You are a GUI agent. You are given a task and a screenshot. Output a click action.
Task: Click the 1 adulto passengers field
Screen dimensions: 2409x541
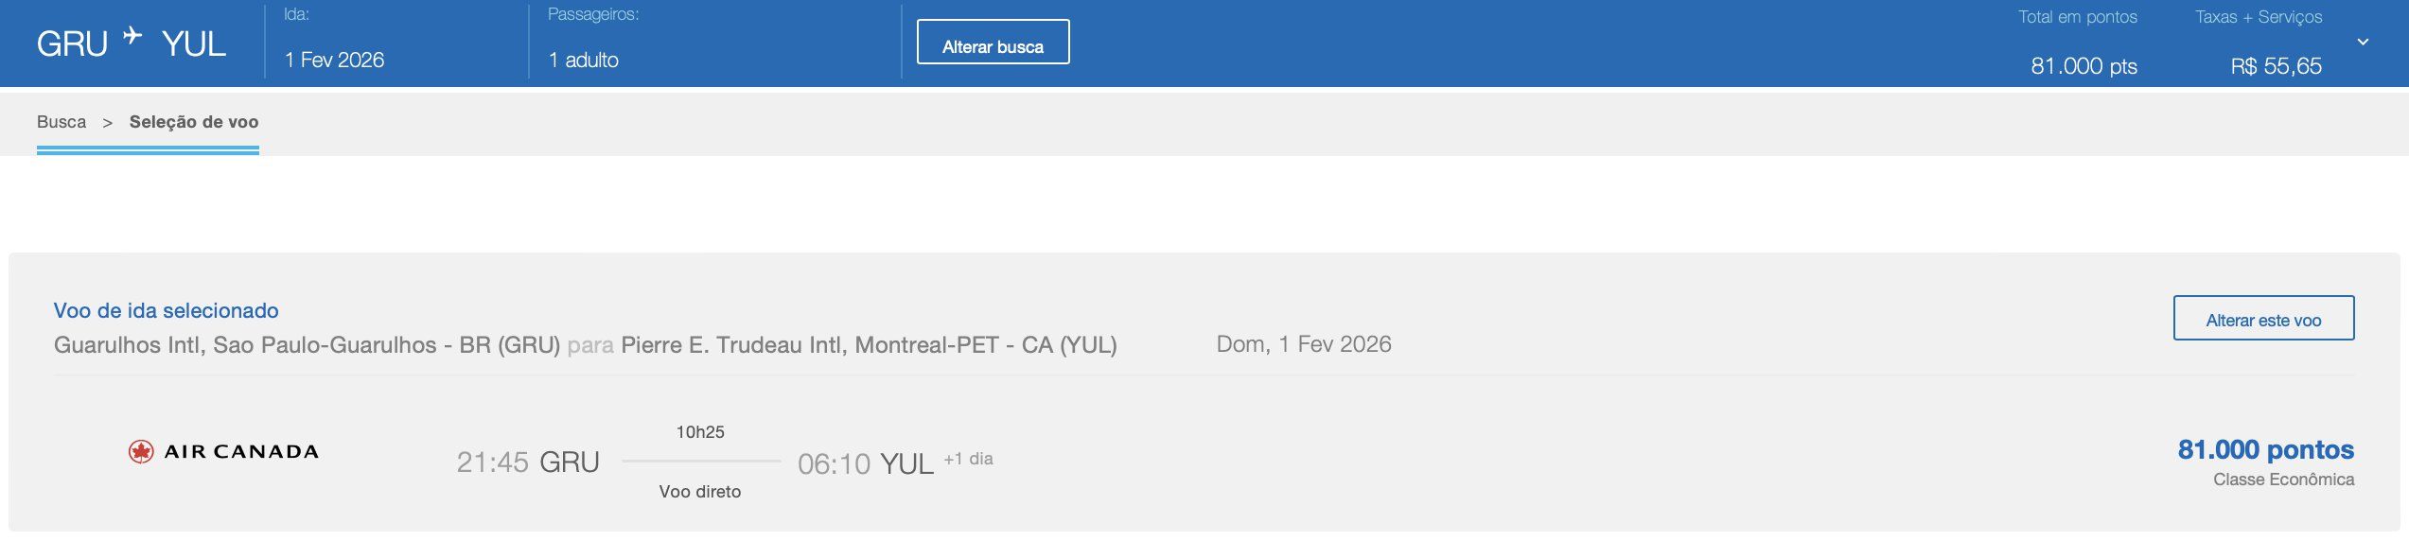pyautogui.click(x=583, y=61)
